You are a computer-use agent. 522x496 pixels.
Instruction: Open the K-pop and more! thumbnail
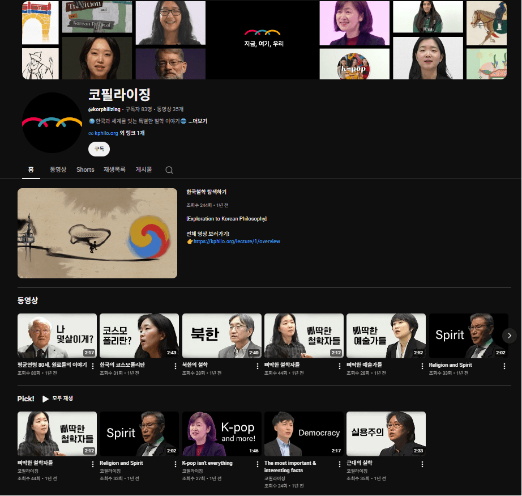pos(222,434)
